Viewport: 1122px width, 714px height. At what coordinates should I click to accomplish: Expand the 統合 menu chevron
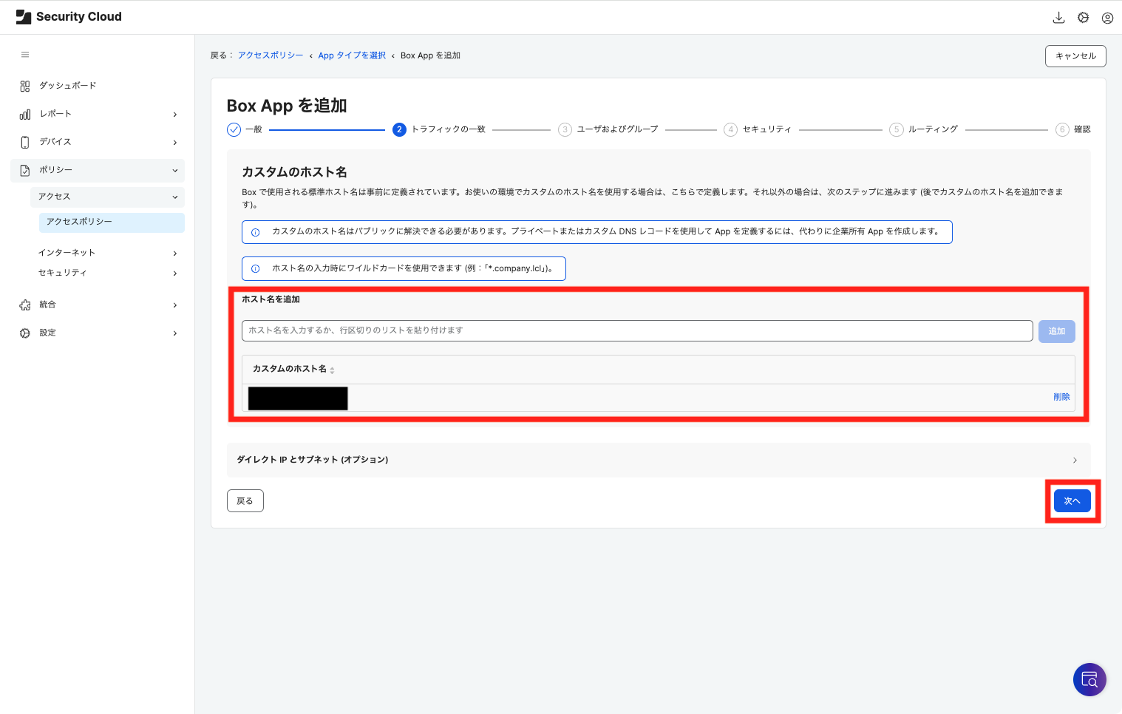click(175, 305)
